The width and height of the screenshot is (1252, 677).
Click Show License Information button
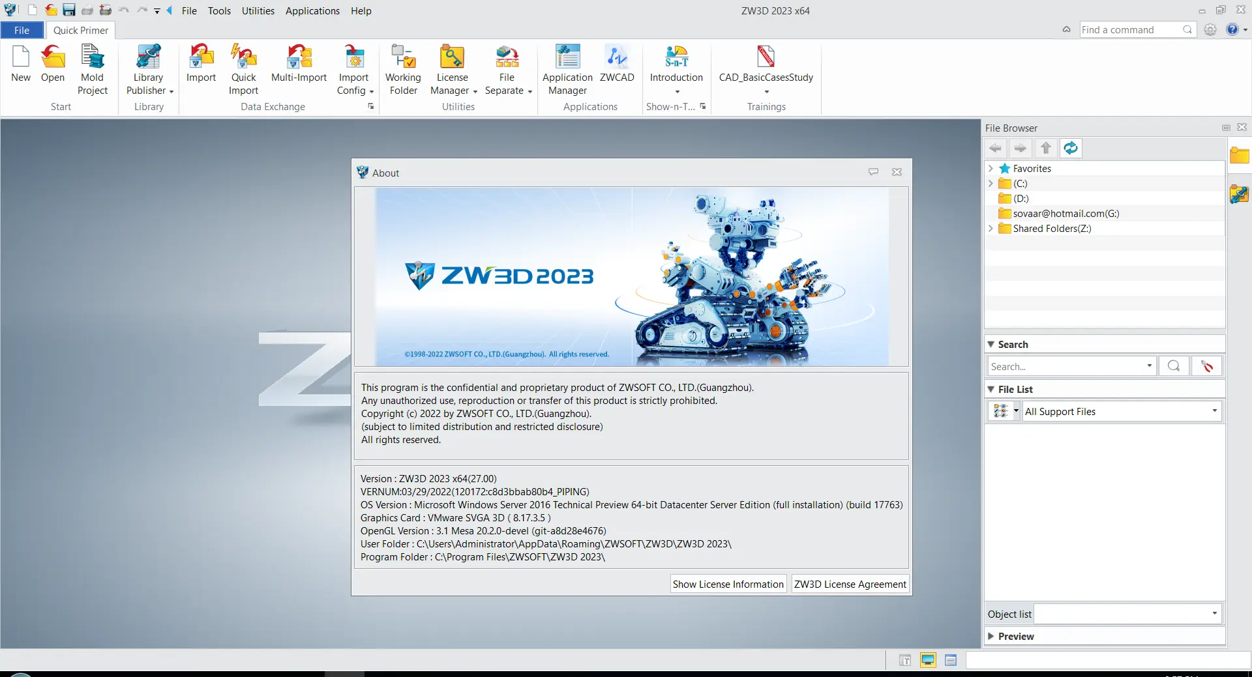tap(728, 584)
